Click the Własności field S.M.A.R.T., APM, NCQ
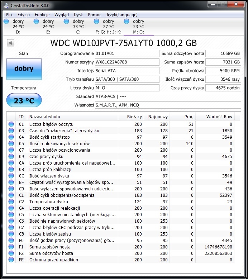Viewport: 248px width, 280px height. [x=168, y=105]
